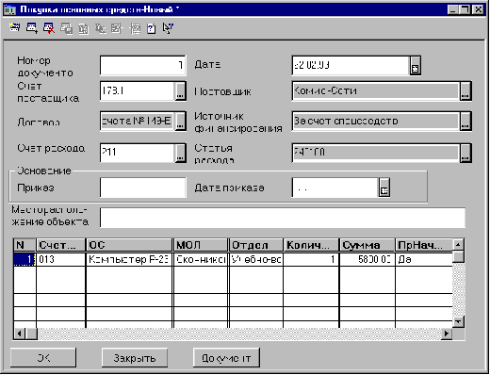
Task: Open help with the question mark icon
Action: (152, 28)
